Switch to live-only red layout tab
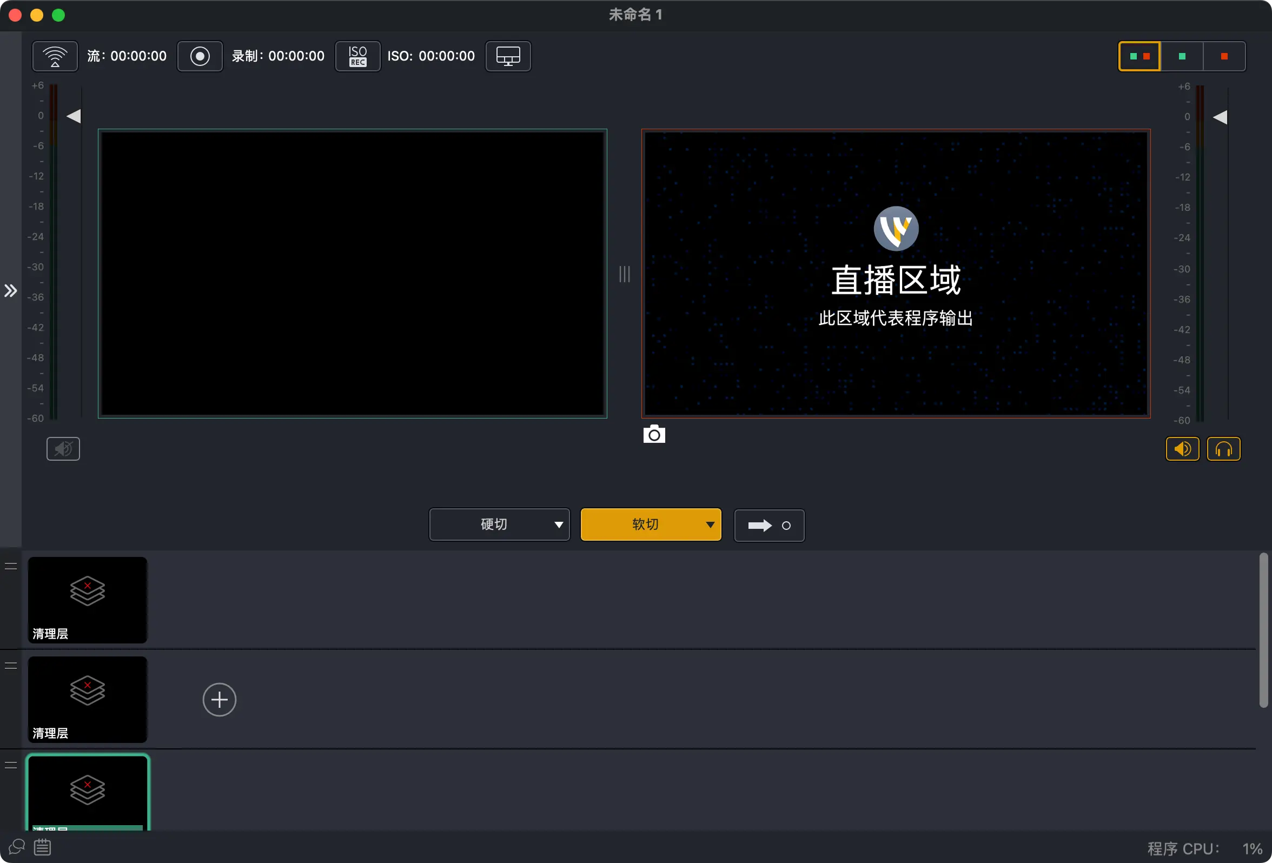 pos(1224,56)
